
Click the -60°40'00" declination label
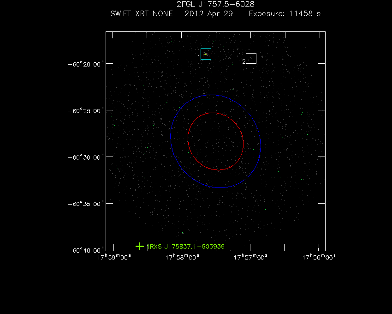(x=86, y=250)
